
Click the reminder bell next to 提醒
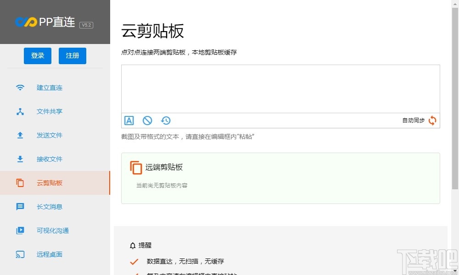point(132,245)
